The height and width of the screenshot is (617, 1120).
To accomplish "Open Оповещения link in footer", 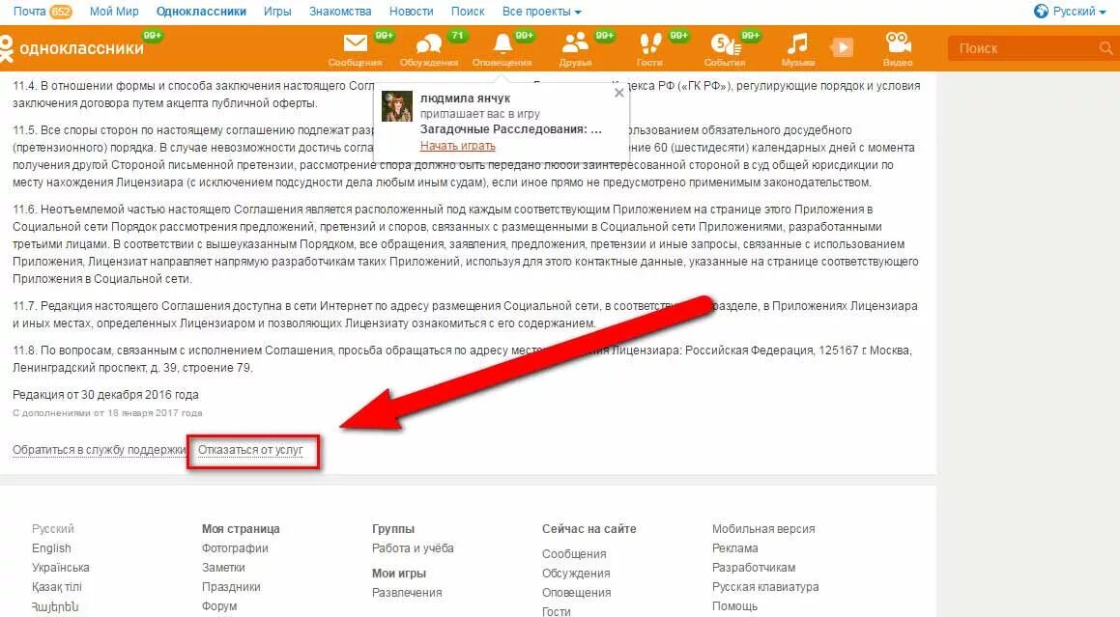I will [x=577, y=593].
